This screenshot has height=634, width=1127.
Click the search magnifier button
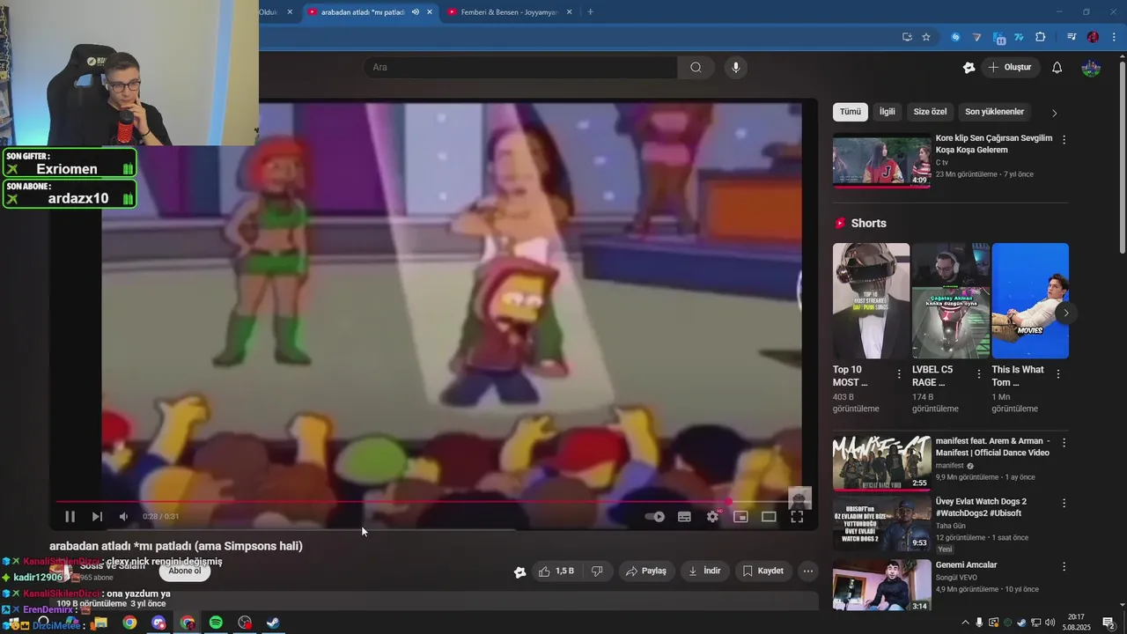point(696,67)
